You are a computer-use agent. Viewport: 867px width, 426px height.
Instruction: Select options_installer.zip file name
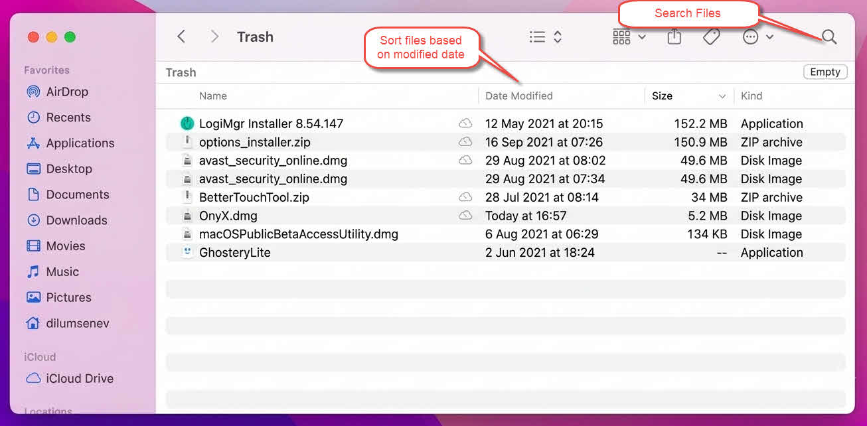pos(255,142)
